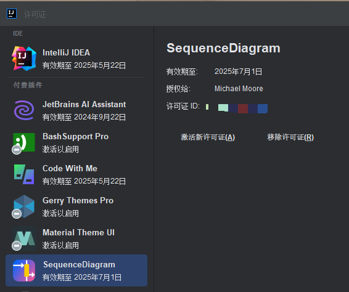Click 激活以启用 under Material Theme UI
The width and height of the screenshot is (349, 292).
(60, 245)
